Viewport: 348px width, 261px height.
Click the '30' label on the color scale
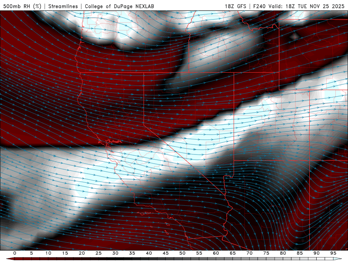point(115,253)
